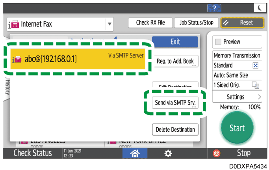Enable the Preview checkbox
This screenshot has height=170, width=269.
219,42
